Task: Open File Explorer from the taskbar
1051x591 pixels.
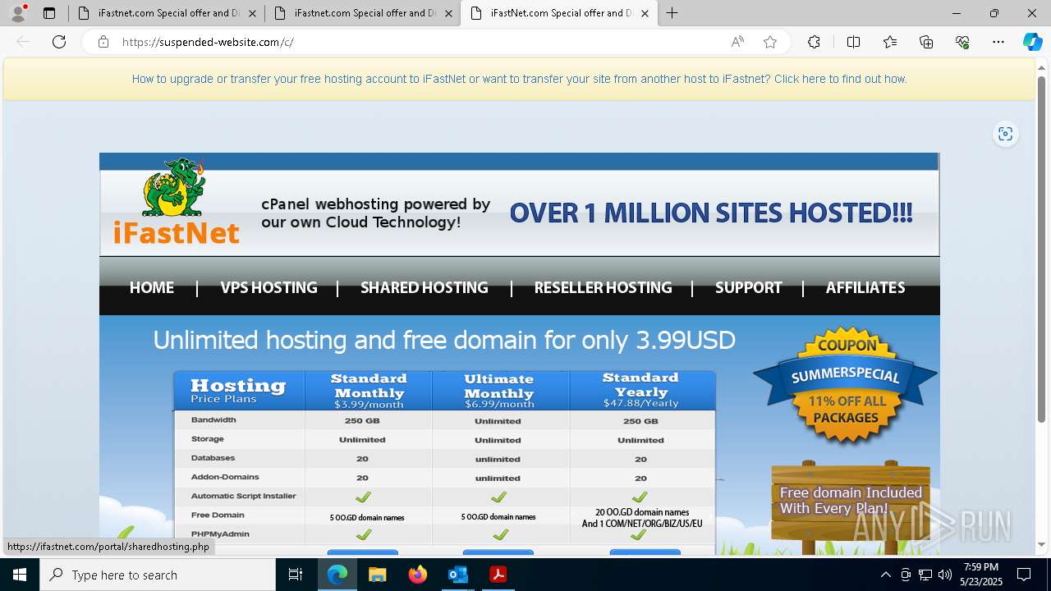Action: point(378,575)
